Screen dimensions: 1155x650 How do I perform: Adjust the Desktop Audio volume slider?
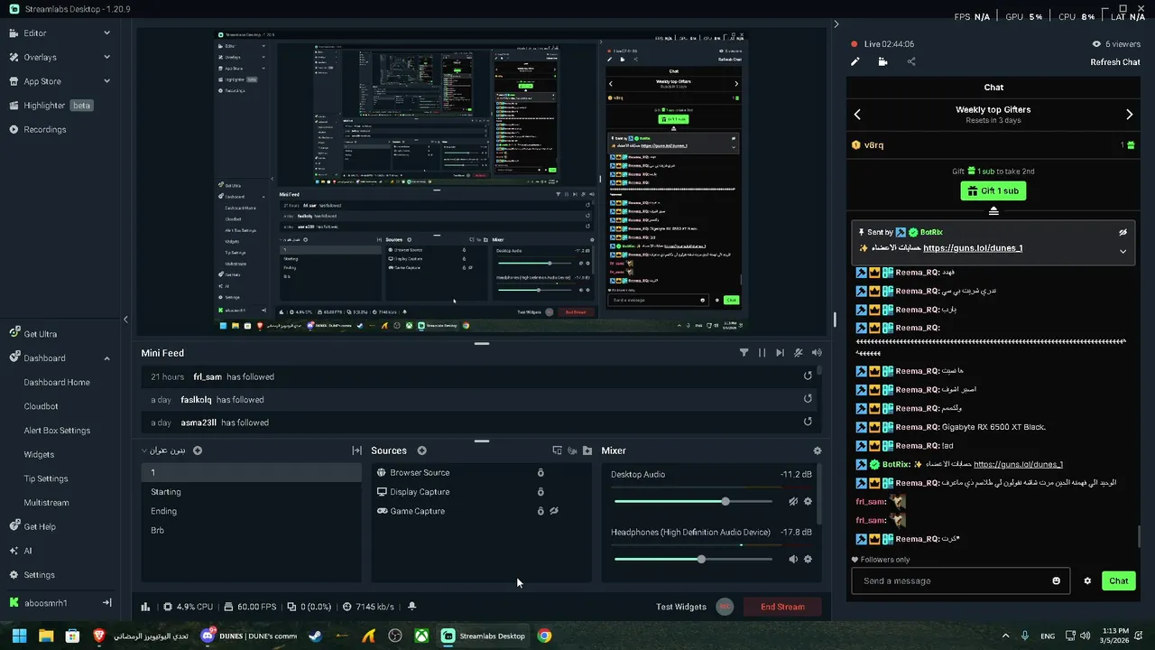[693, 501]
